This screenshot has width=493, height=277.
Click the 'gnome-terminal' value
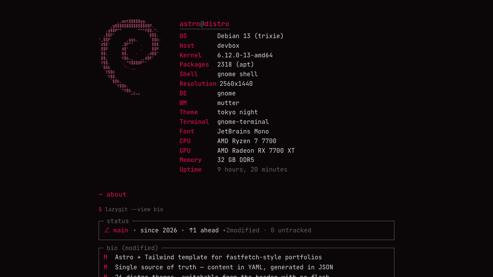[243, 122]
